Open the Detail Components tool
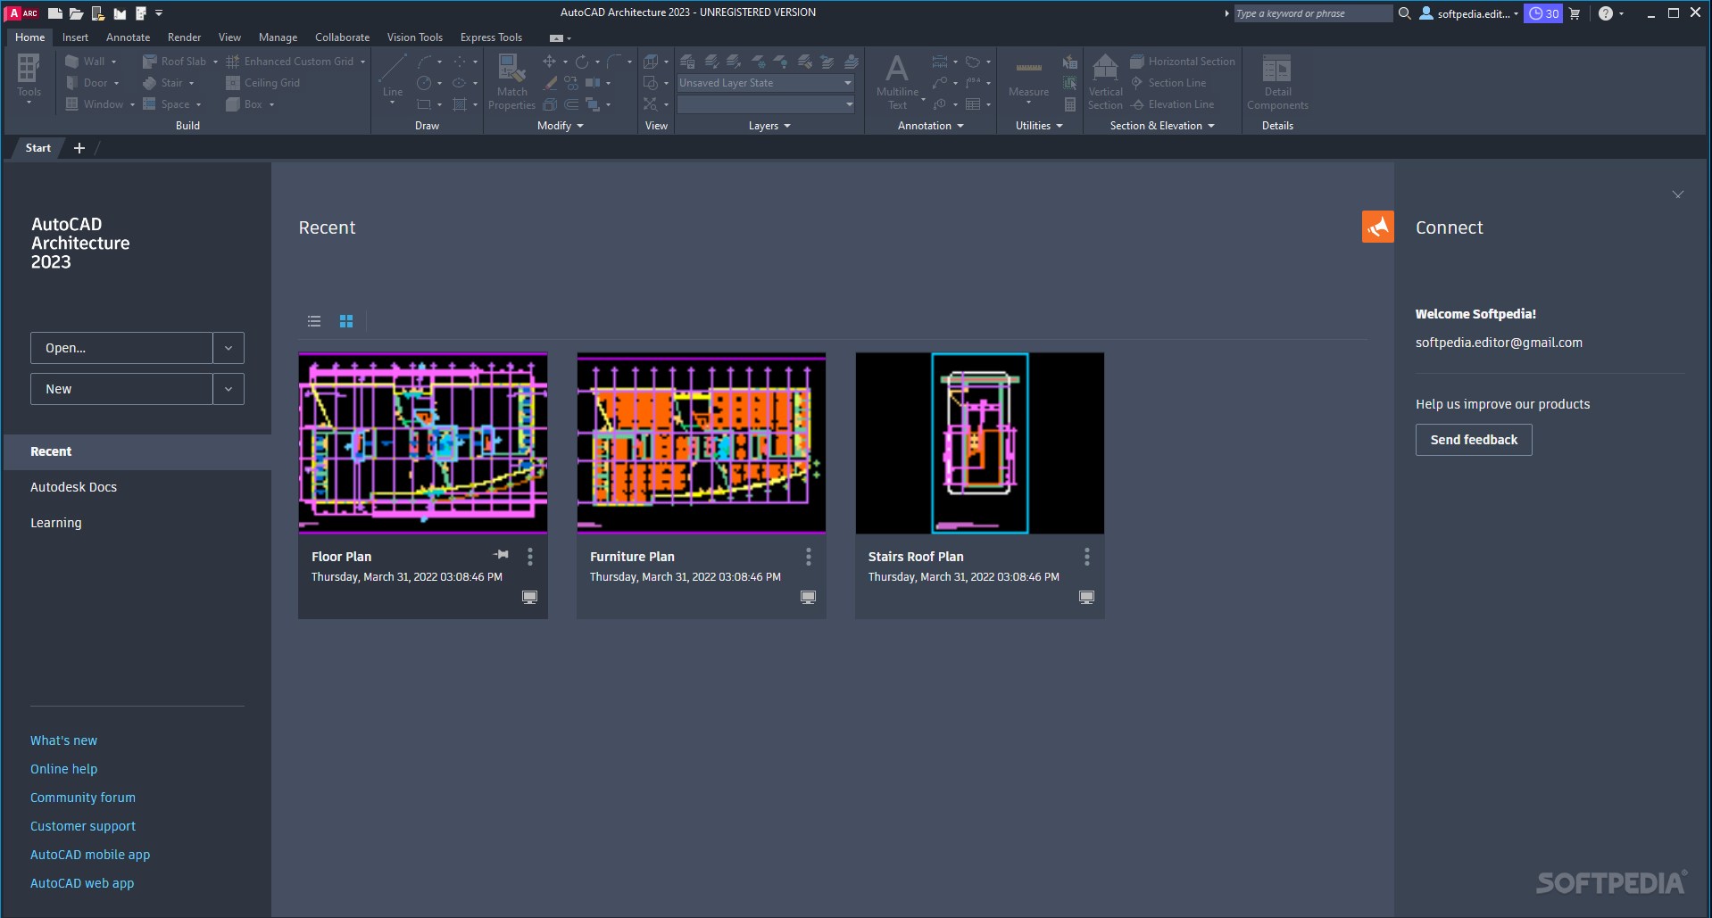 [1277, 80]
